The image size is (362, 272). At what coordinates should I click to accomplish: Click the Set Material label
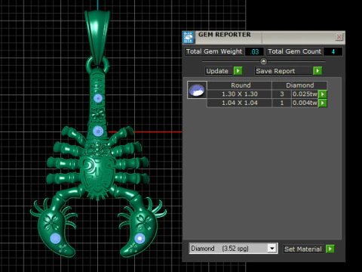click(303, 249)
